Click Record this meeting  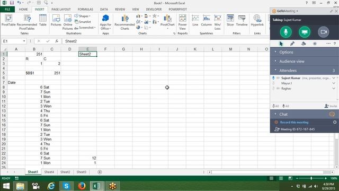tap(294, 123)
